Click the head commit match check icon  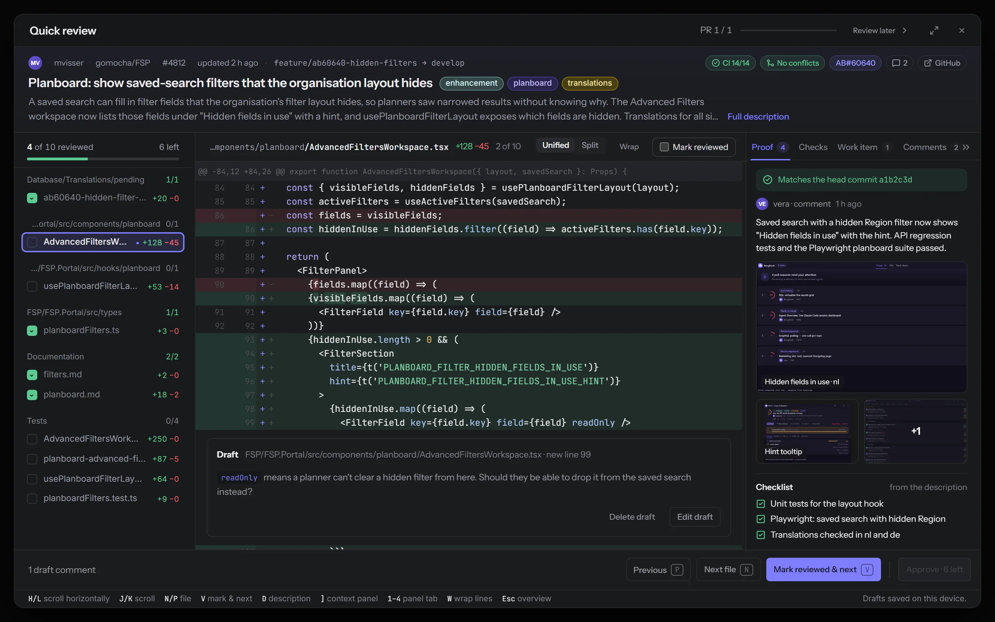[x=767, y=180]
